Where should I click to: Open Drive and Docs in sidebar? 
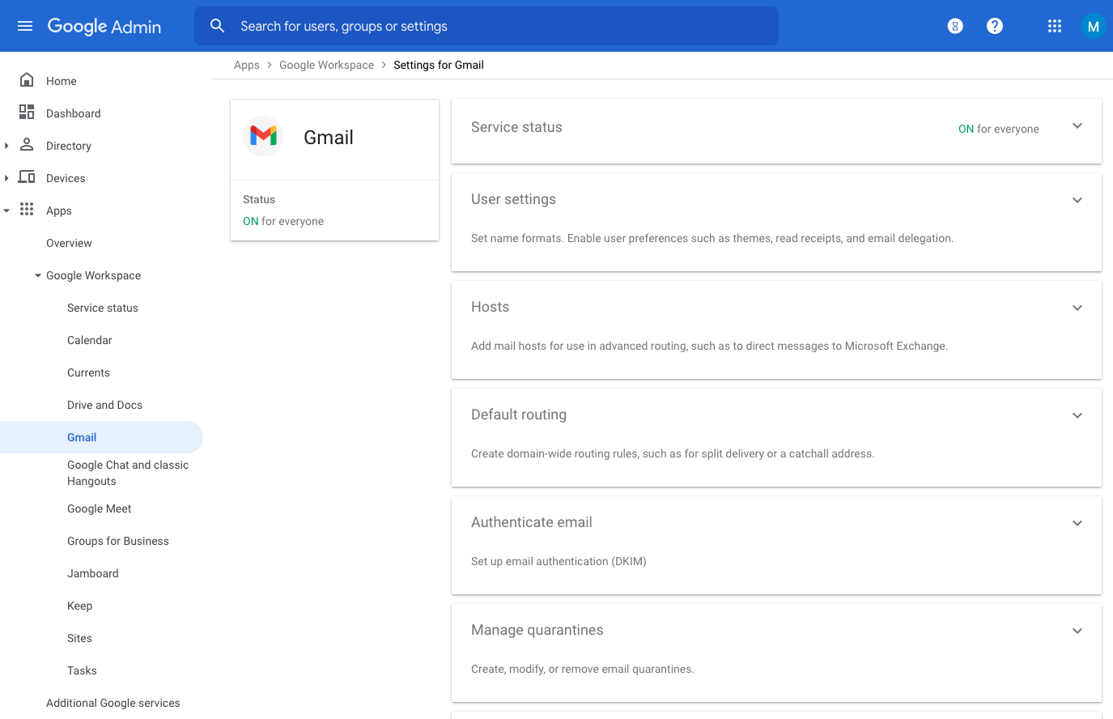pos(104,405)
